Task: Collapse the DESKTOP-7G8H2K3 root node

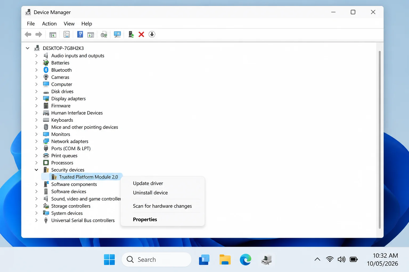Action: (x=28, y=48)
